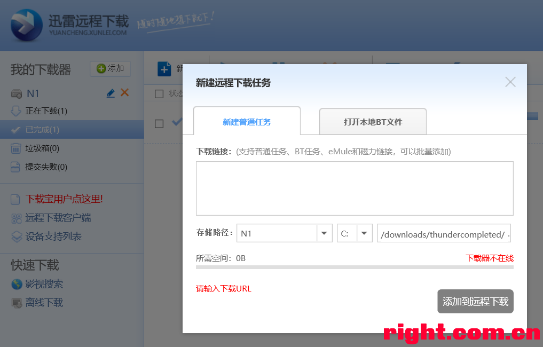Click the 添加到远程下载 button
543x347 pixels.
[x=475, y=301]
